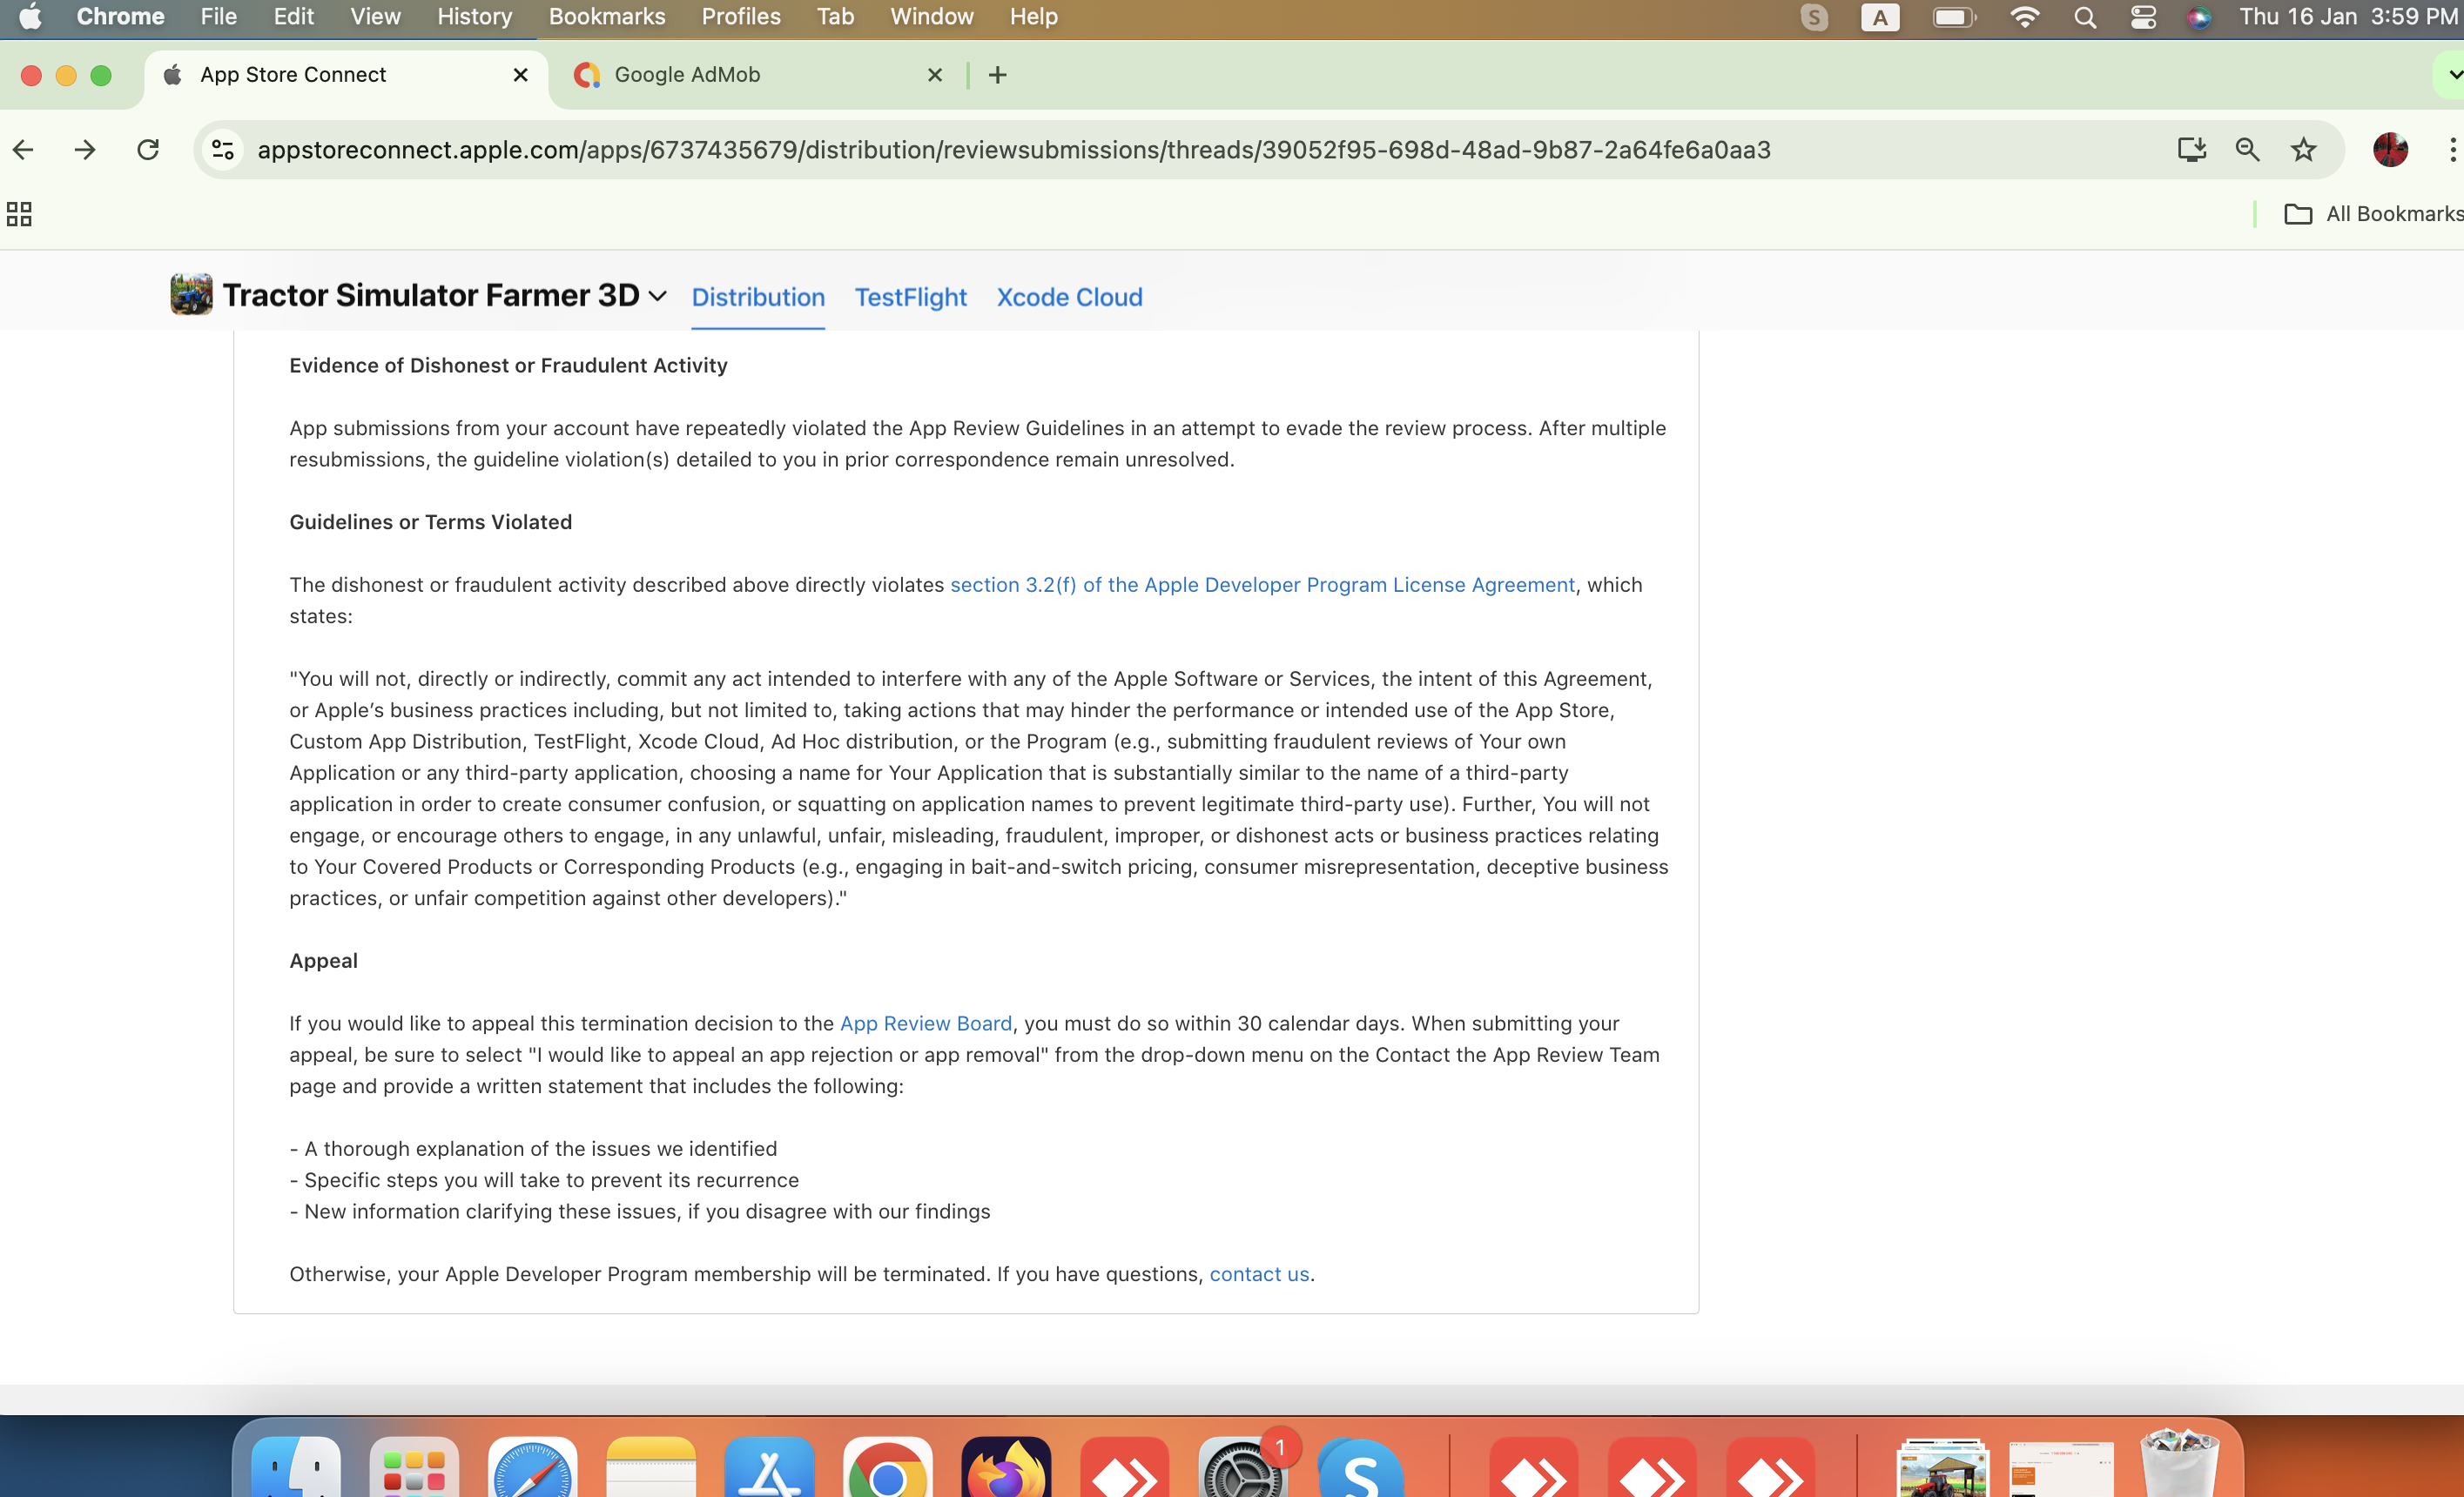Image resolution: width=2464 pixels, height=1497 pixels.
Task: Click the browser back arrow
Action: point(23,150)
